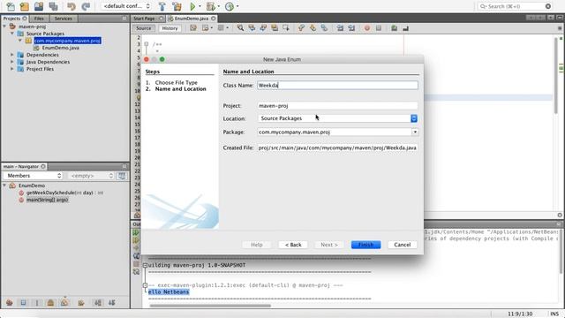Image resolution: width=565 pixels, height=318 pixels.
Task: Click the Build Project hammer icon
Action: click(162, 6)
